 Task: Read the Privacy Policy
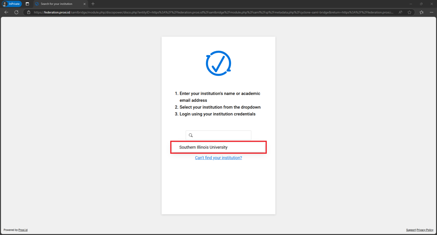425,230
